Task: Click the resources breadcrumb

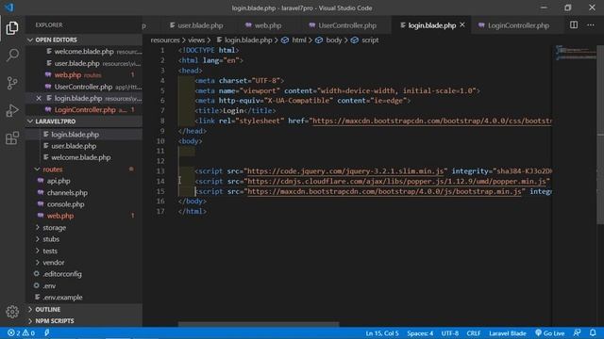Action: click(165, 40)
